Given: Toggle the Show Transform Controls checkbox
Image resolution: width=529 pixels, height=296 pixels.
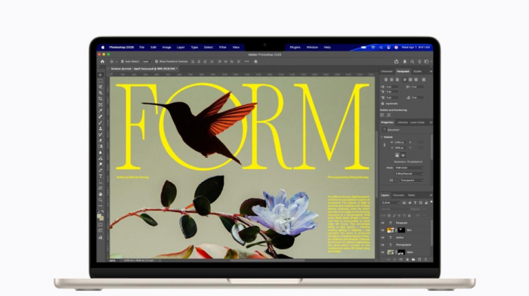Looking at the screenshot, I should [x=156, y=62].
